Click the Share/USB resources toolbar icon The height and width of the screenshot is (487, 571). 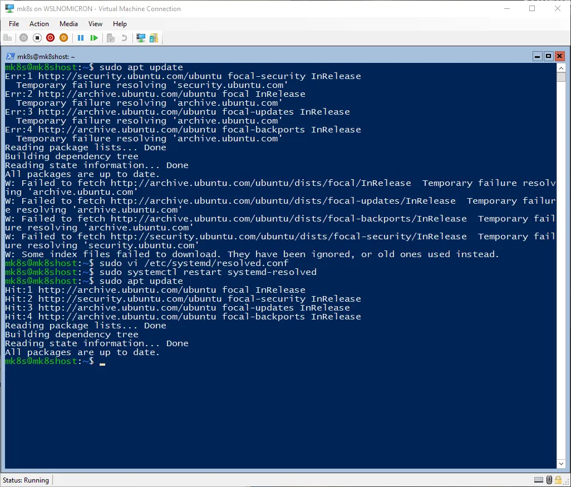click(154, 38)
